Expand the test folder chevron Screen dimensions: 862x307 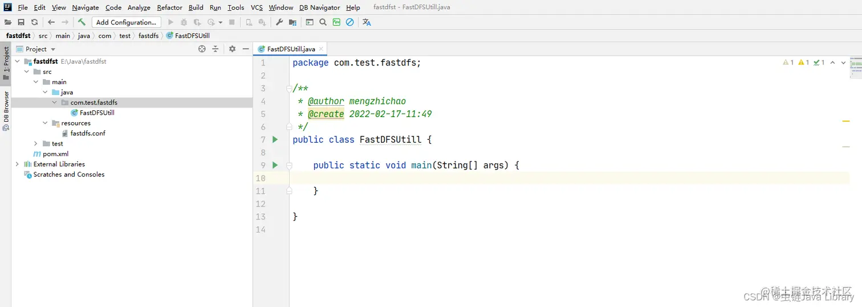point(36,143)
